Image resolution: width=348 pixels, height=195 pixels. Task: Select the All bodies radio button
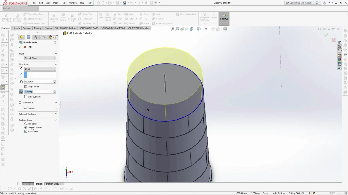[25, 124]
